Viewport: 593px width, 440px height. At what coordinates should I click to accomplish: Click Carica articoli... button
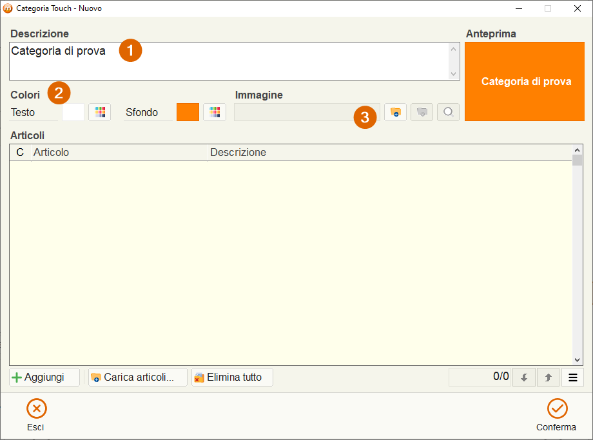tap(138, 378)
